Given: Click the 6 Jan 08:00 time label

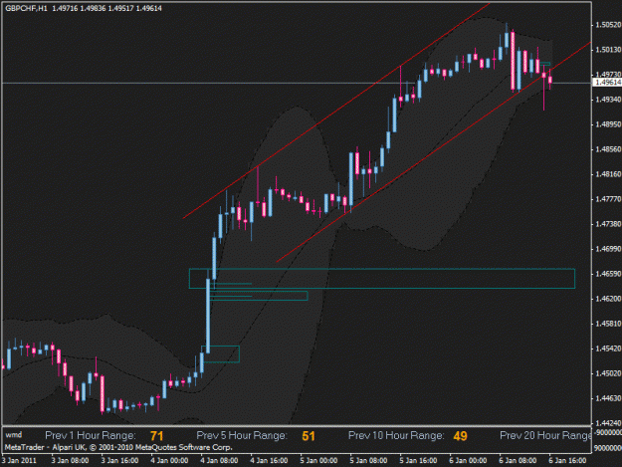Looking at the screenshot, I should coord(518,461).
